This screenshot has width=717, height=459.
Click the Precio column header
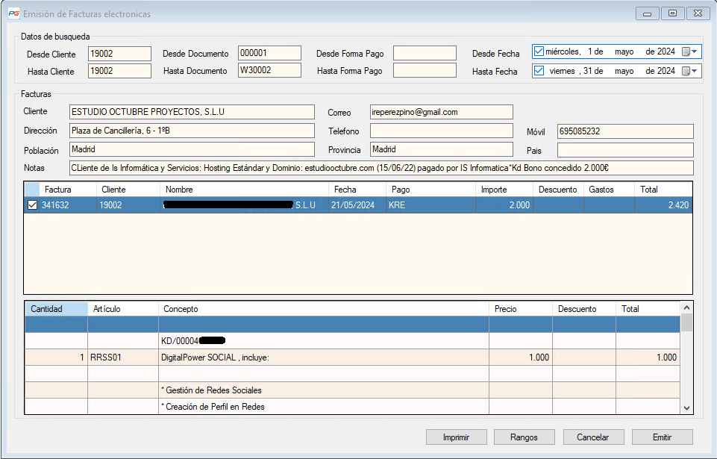click(521, 309)
